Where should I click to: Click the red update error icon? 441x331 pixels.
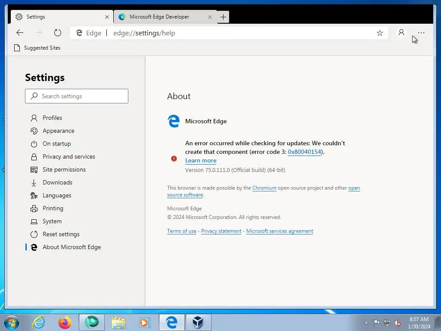(x=174, y=159)
